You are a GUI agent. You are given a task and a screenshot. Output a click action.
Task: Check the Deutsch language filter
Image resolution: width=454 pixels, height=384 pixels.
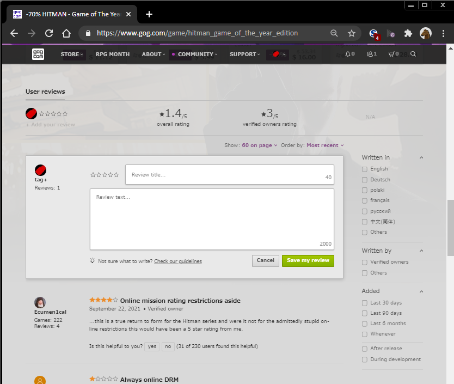pyautogui.click(x=365, y=180)
